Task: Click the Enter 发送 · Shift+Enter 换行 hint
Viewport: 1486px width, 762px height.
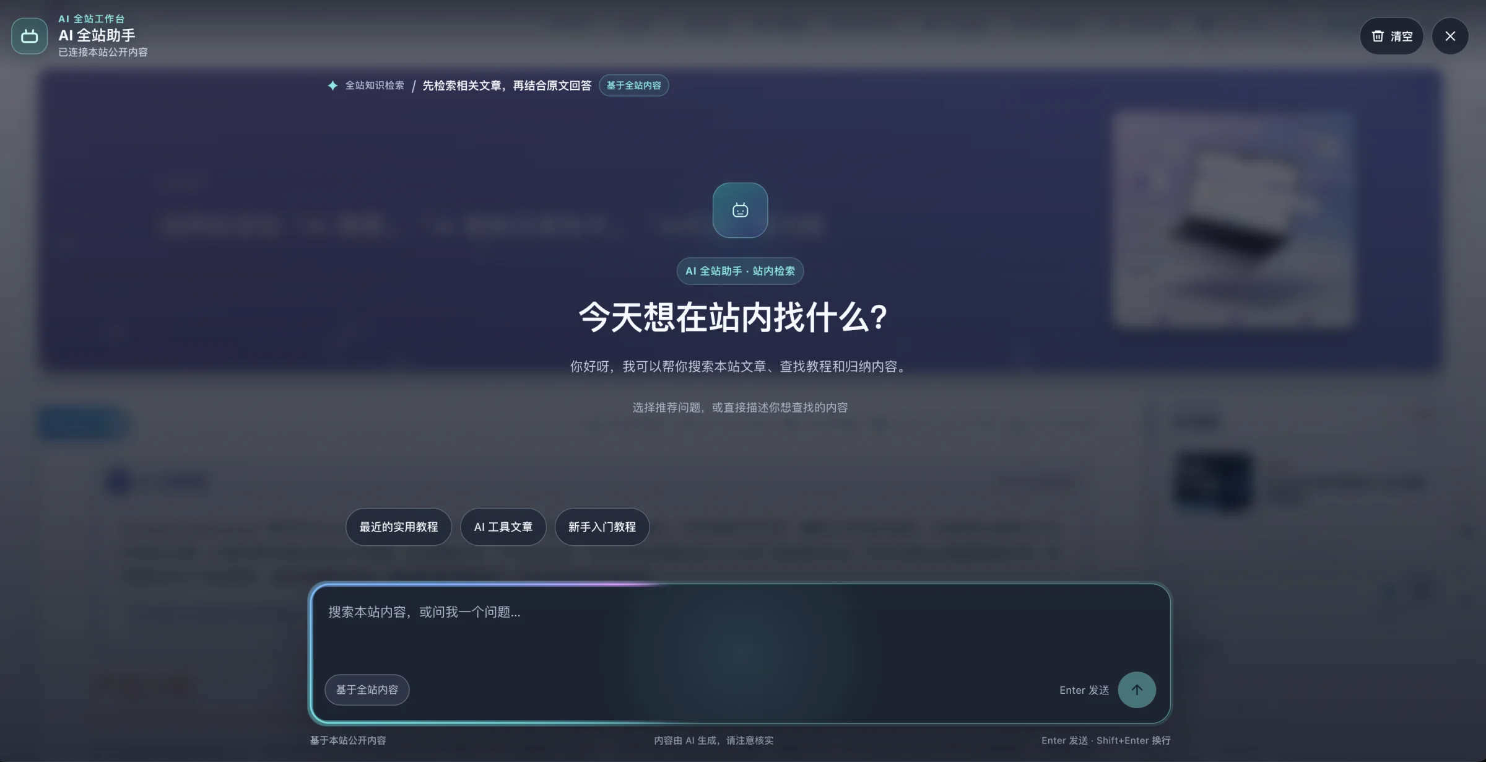Action: (1106, 740)
